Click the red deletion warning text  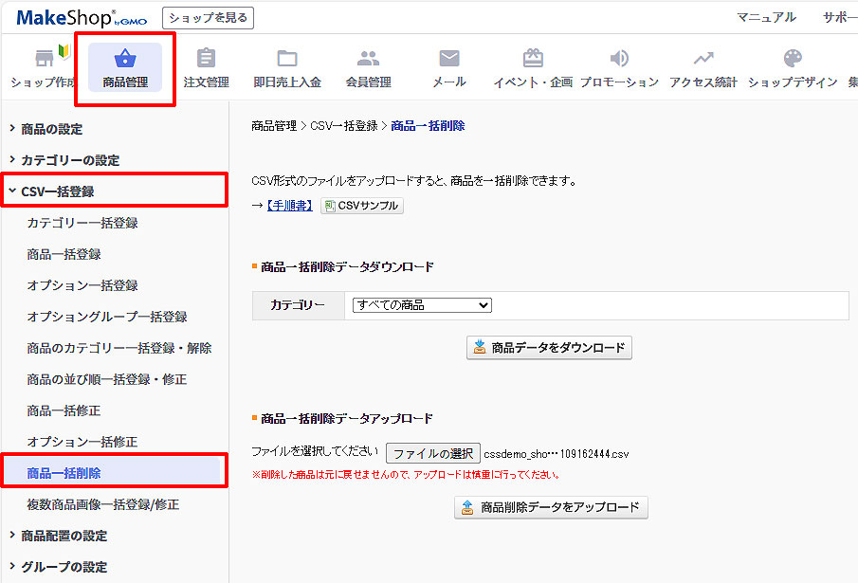(x=406, y=475)
